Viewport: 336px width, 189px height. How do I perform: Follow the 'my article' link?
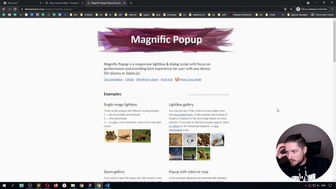(174, 126)
